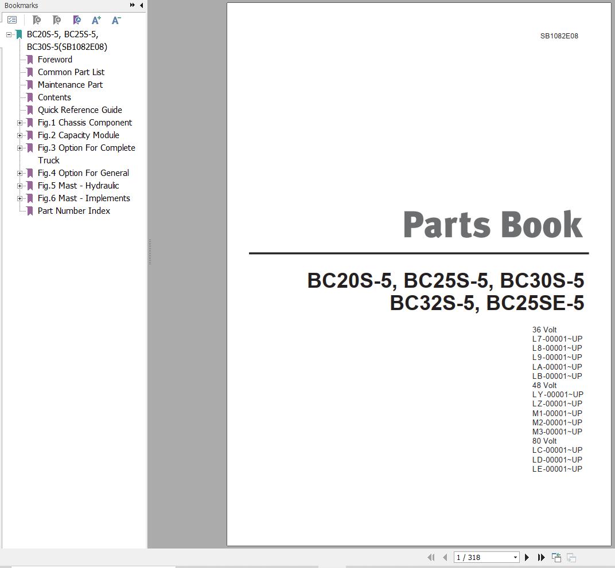This screenshot has height=568, width=615.
Task: Click the Part Number Index bookmark icon
Action: click(30, 211)
